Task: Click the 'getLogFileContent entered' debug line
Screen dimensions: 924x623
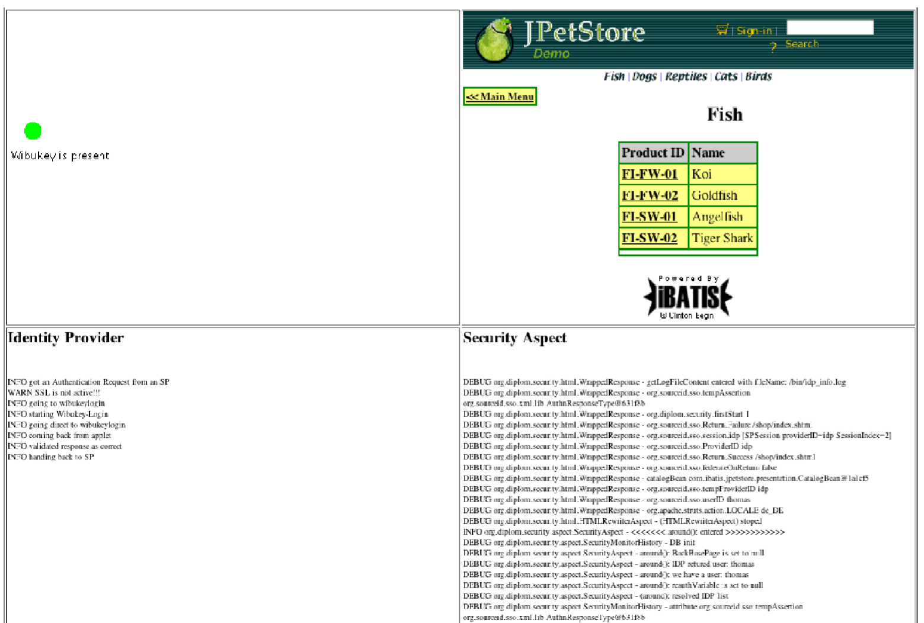Action: pyautogui.click(x=654, y=382)
